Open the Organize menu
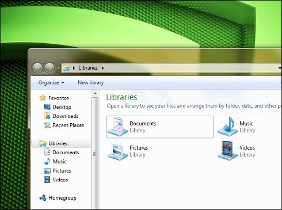282x210 pixels. tap(51, 83)
